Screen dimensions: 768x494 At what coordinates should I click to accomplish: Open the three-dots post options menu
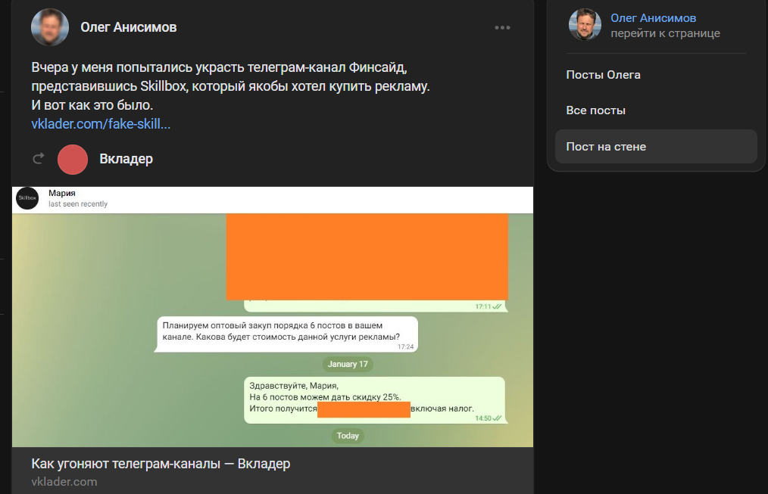coord(502,28)
